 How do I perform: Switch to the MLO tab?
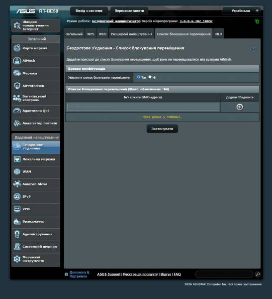(x=218, y=34)
